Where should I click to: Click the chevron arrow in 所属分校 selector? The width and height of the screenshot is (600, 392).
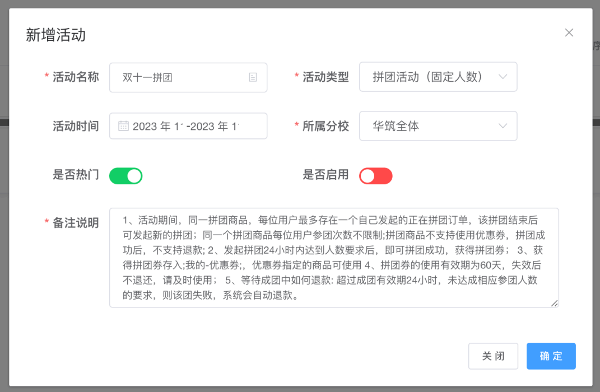(503, 126)
